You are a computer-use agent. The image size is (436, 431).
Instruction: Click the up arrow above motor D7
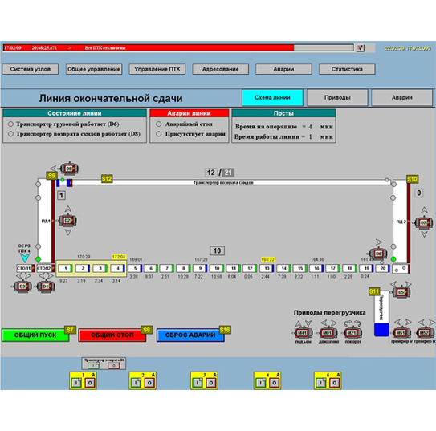tap(424, 209)
